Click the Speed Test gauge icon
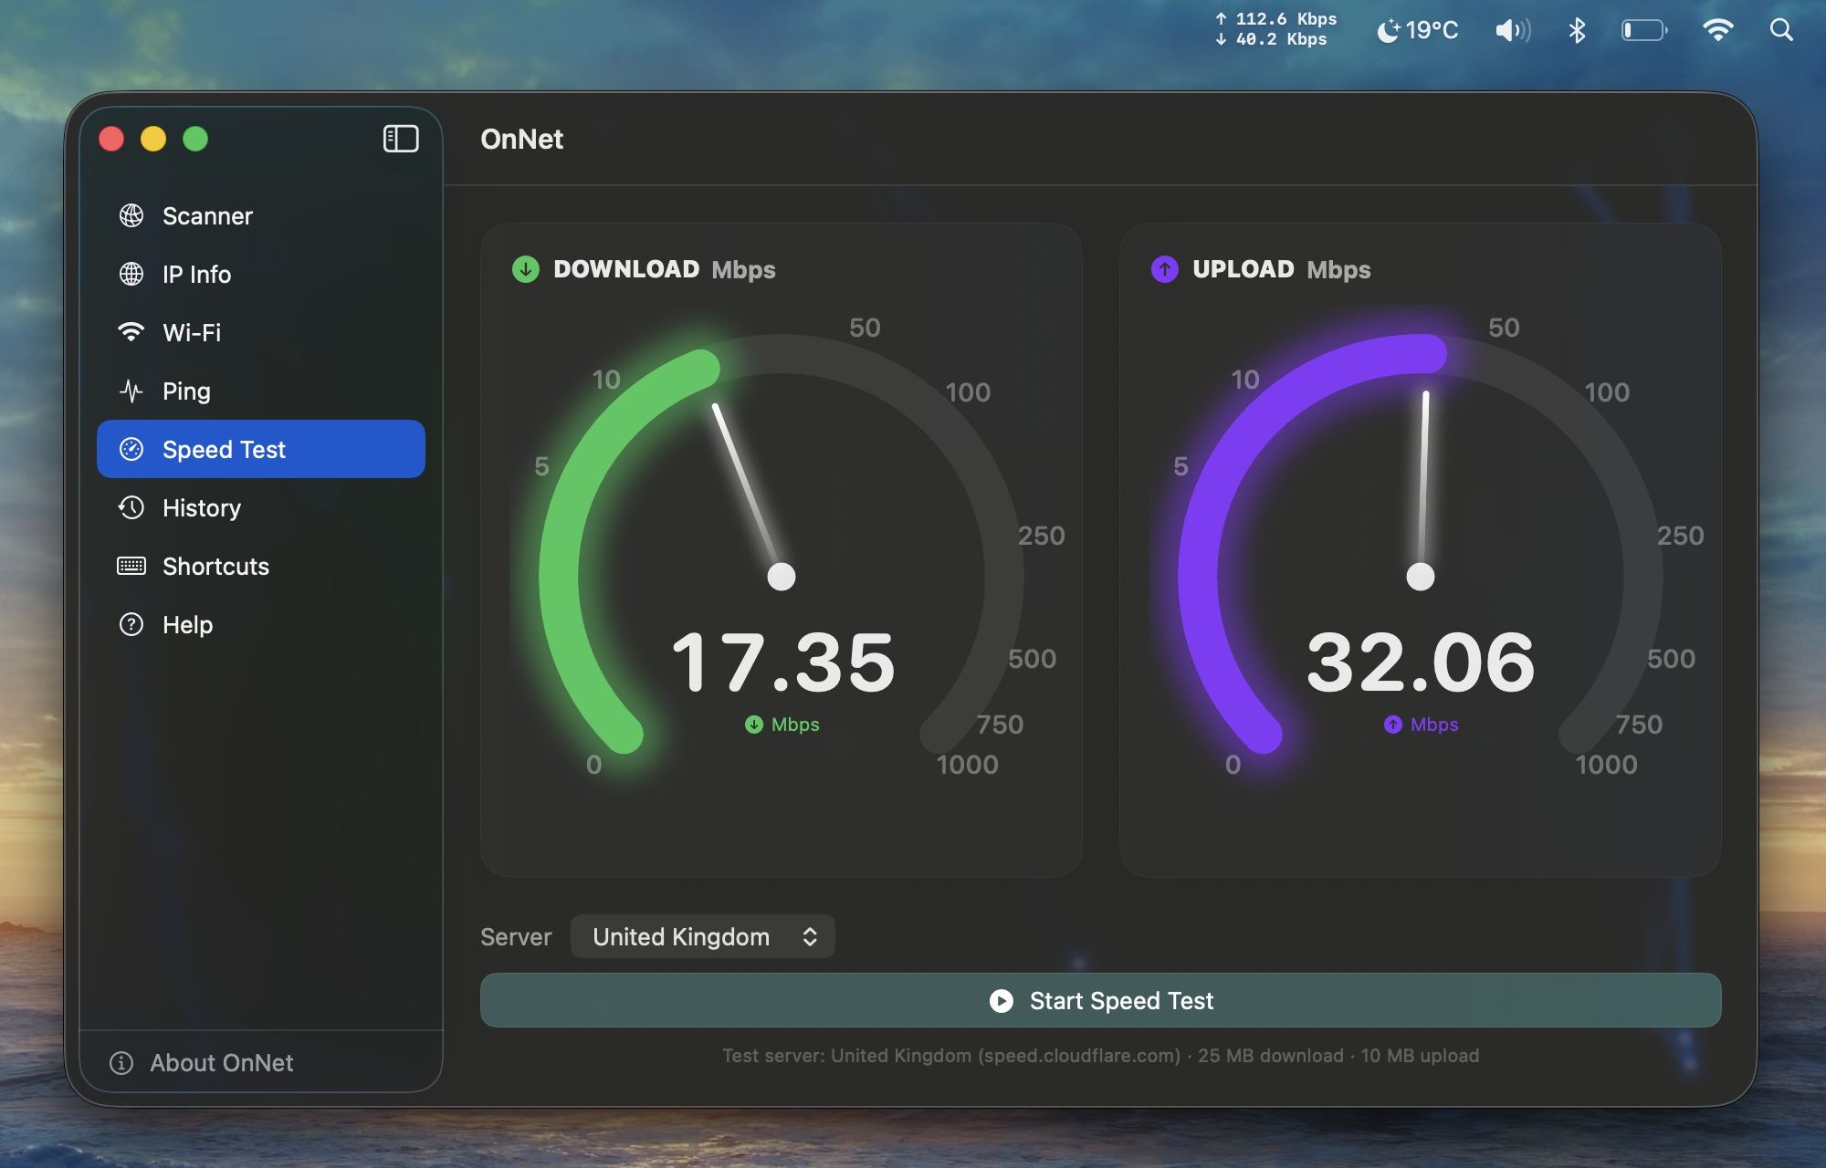Viewport: 1826px width, 1168px height. coord(131,449)
